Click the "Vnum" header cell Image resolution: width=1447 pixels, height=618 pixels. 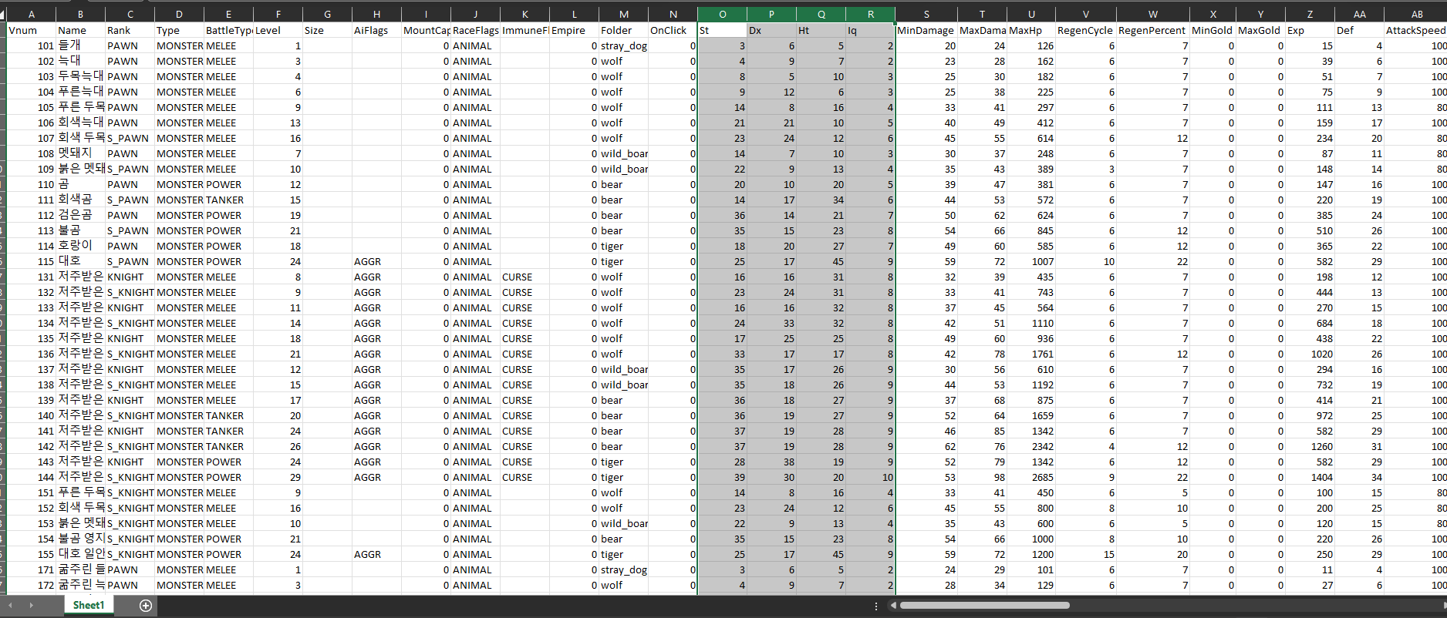point(31,31)
